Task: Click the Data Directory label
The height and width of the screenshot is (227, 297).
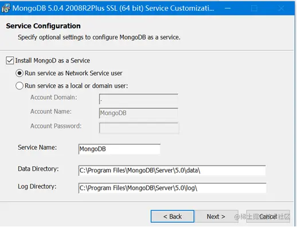Action: click(38, 169)
